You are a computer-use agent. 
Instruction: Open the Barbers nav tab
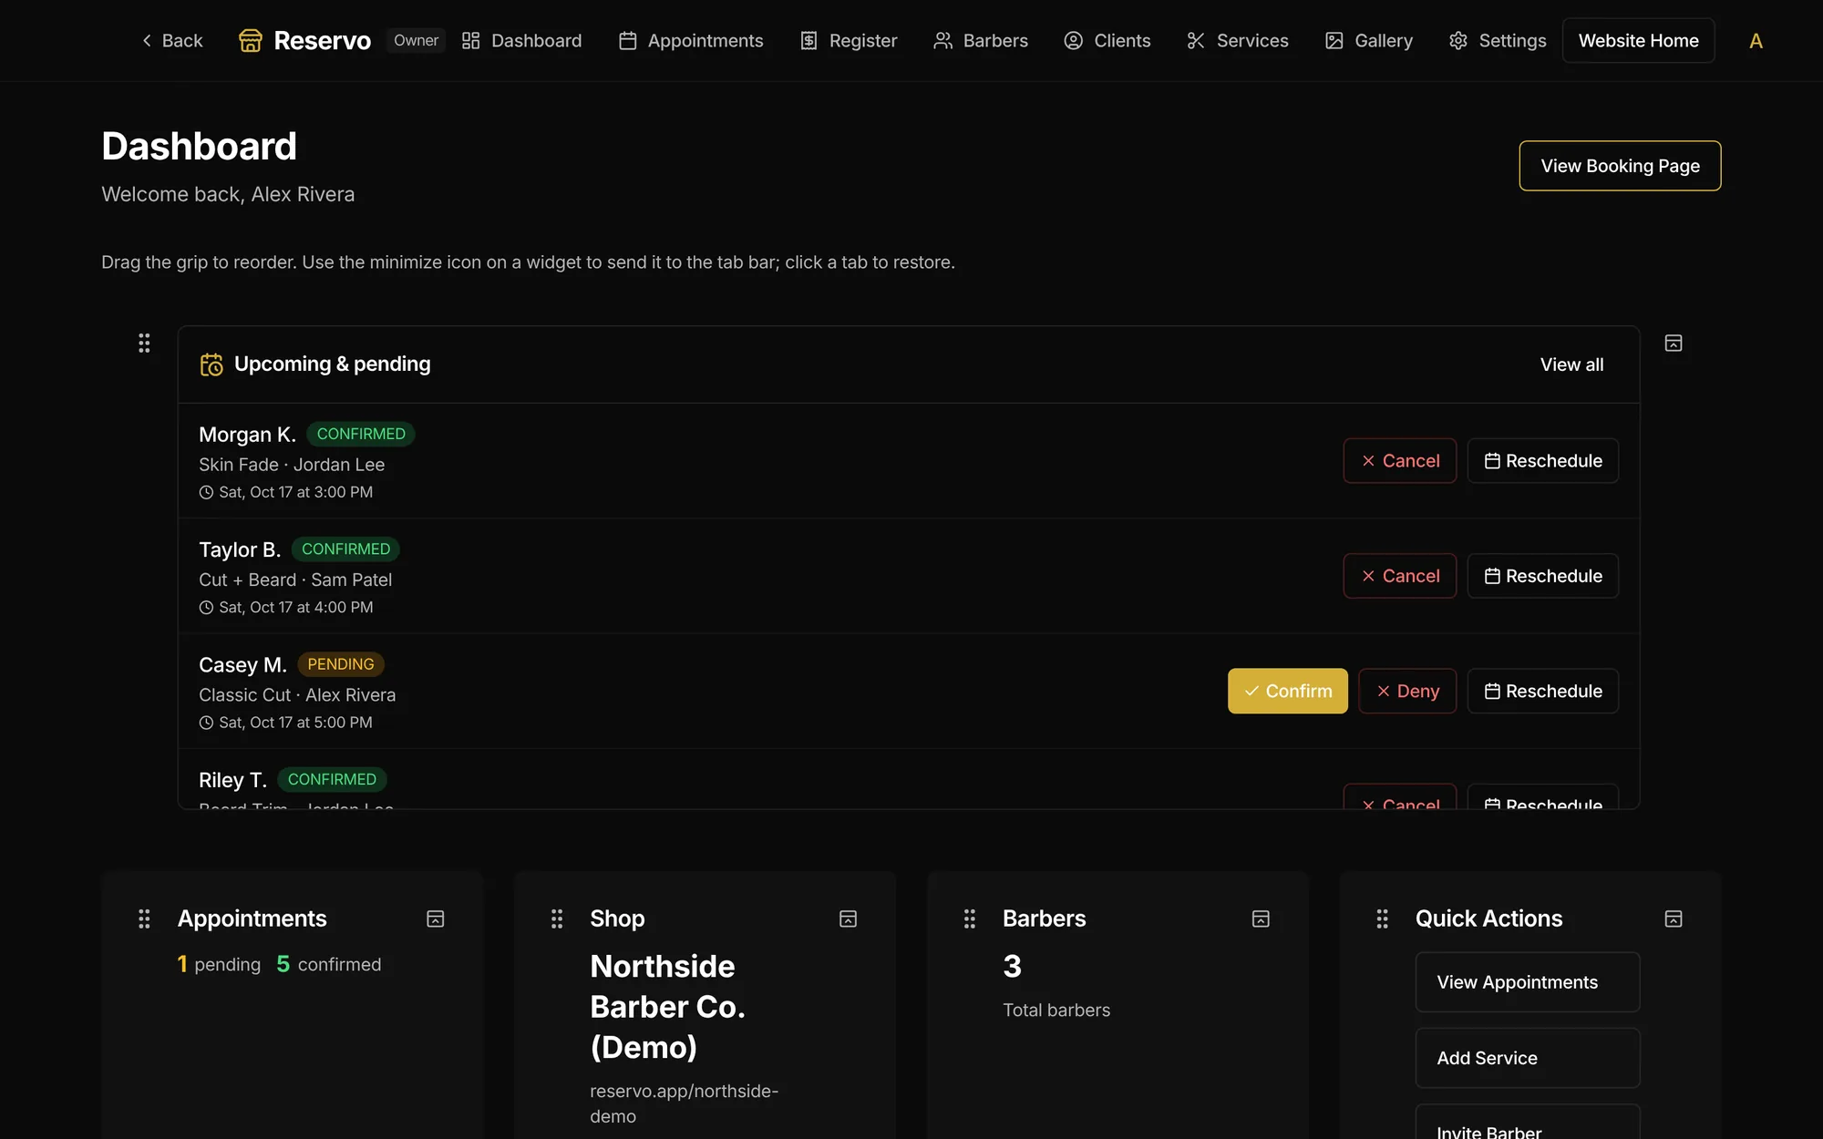[981, 41]
